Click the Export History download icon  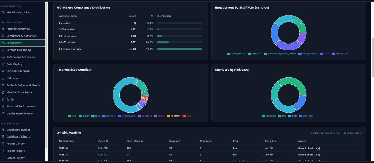click(3, 158)
